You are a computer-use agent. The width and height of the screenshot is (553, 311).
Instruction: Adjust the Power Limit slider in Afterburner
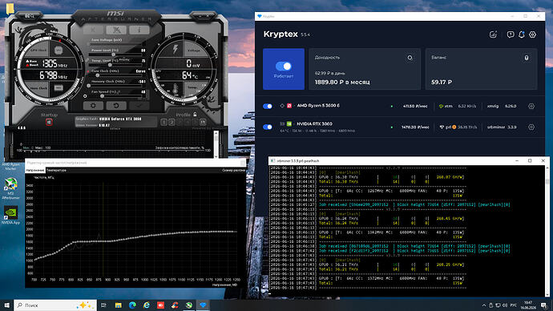point(113,55)
